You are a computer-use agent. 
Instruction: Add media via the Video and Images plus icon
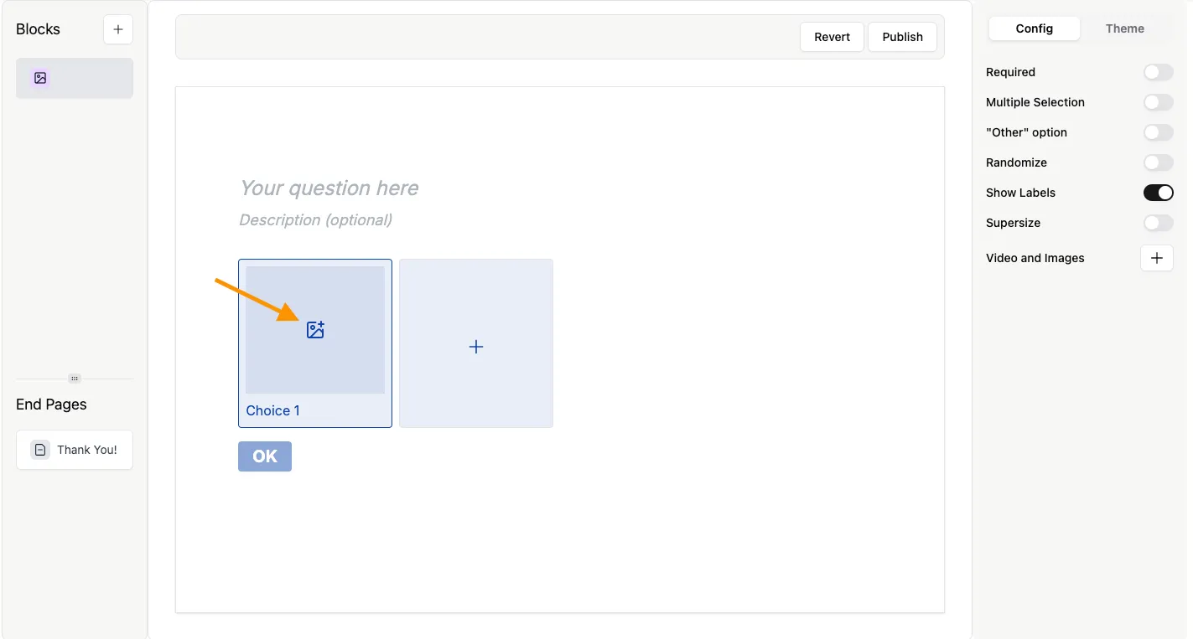point(1156,258)
